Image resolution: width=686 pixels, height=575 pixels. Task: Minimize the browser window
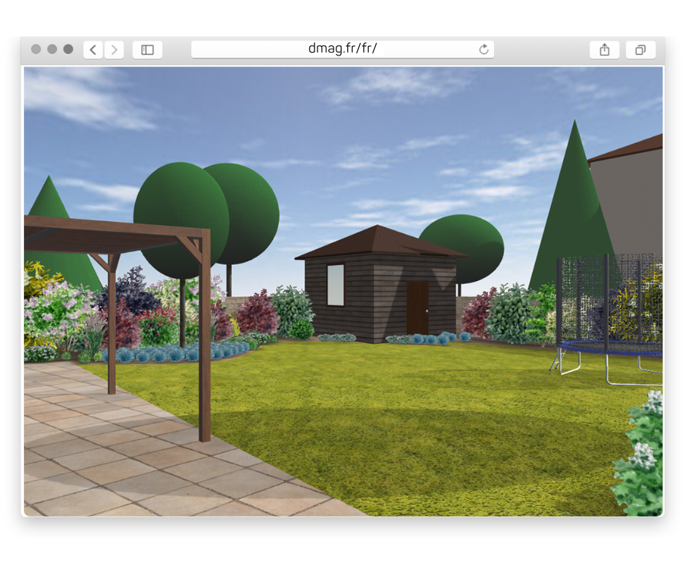tap(52, 49)
